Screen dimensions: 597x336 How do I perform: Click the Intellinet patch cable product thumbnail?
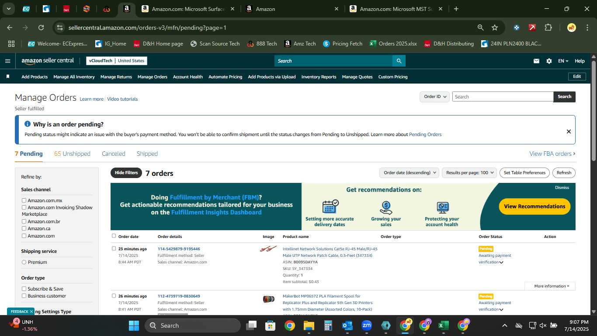pyautogui.click(x=268, y=249)
